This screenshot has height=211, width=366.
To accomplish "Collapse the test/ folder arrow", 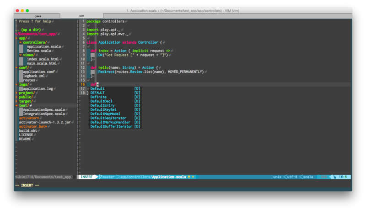I will tap(16, 106).
